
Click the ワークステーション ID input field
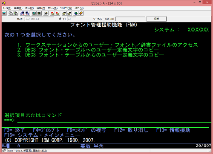[130, 19]
